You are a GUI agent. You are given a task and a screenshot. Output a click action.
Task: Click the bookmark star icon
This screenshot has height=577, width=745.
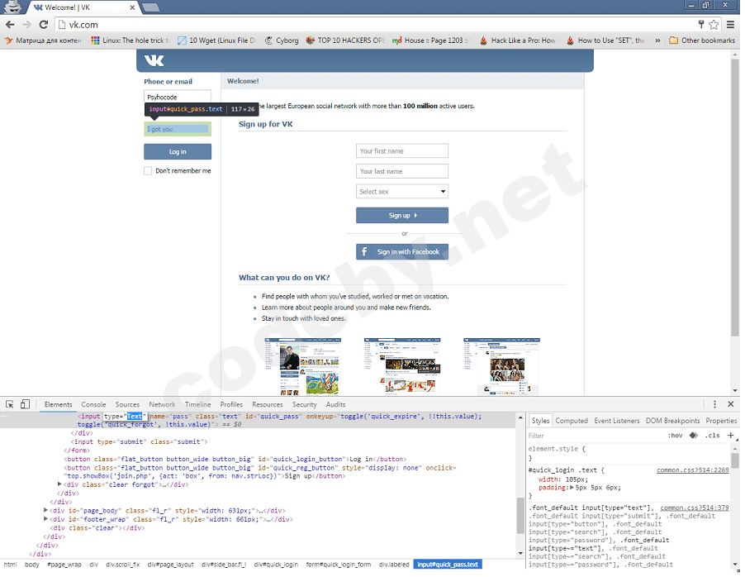(x=714, y=25)
